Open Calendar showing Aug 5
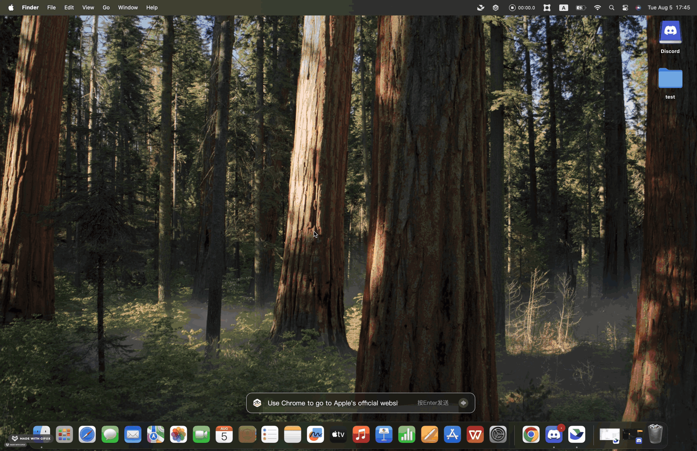The image size is (697, 451). [224, 434]
